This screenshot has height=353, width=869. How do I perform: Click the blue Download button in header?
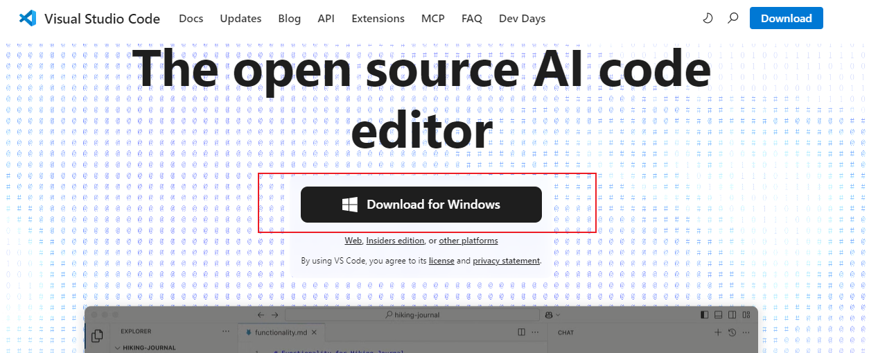[x=786, y=18]
